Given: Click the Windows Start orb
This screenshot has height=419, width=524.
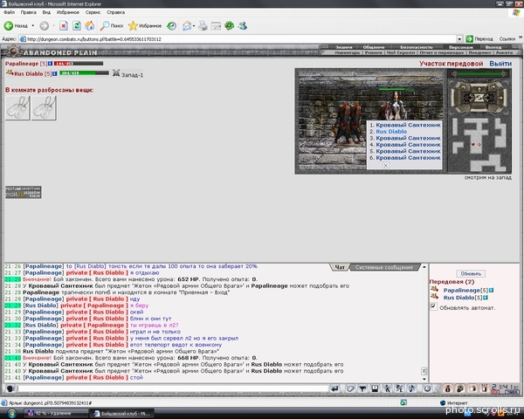Looking at the screenshot, I should [x=11, y=413].
